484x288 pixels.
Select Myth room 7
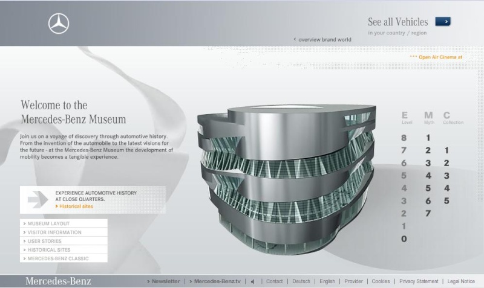pyautogui.click(x=428, y=214)
